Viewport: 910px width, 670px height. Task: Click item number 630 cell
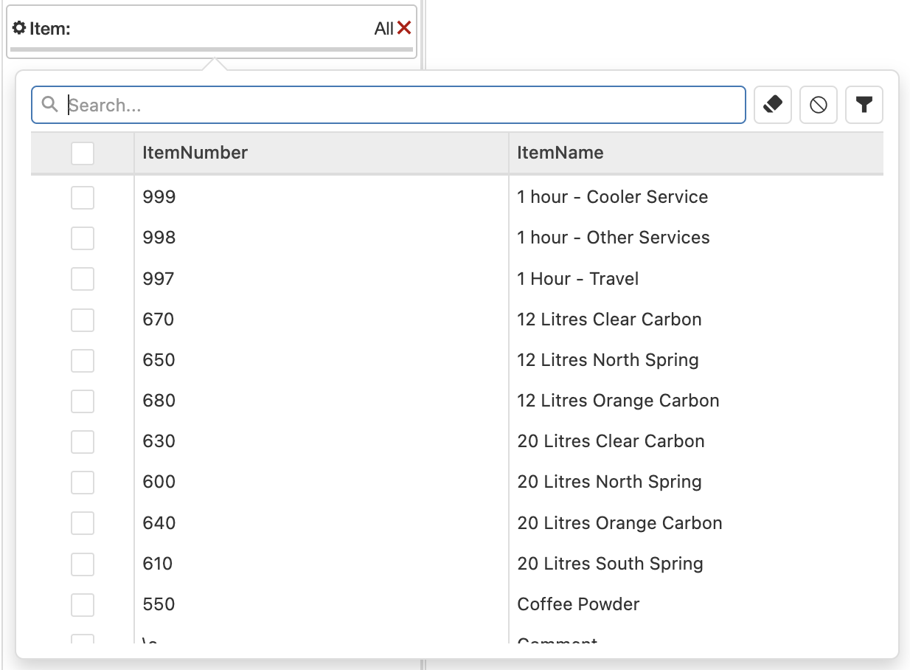[159, 441]
